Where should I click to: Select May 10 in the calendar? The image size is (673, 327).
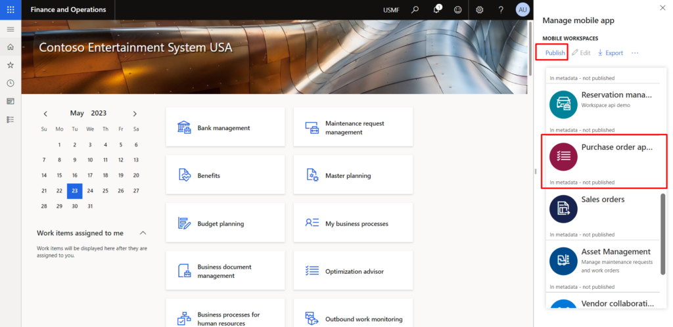pyautogui.click(x=90, y=160)
